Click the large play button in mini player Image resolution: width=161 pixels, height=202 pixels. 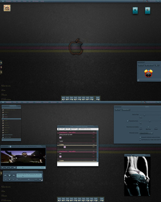9,176
